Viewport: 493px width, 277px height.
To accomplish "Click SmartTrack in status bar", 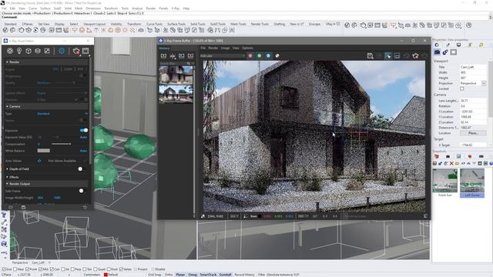I will pyautogui.click(x=208, y=275).
